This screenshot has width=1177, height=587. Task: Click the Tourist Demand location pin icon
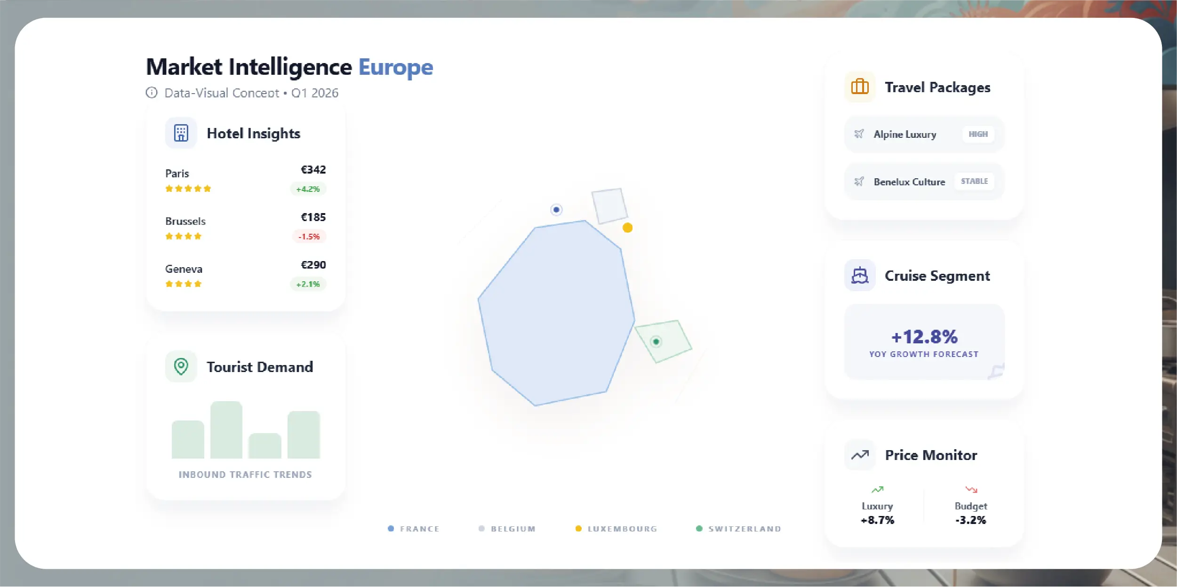[181, 366]
